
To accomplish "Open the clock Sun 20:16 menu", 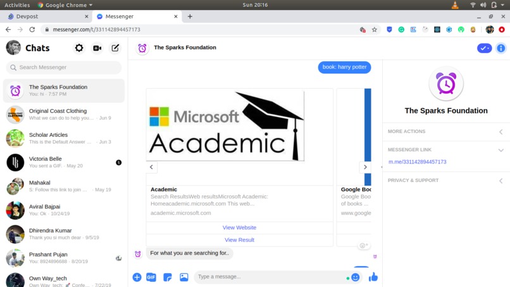I will pyautogui.click(x=255, y=5).
